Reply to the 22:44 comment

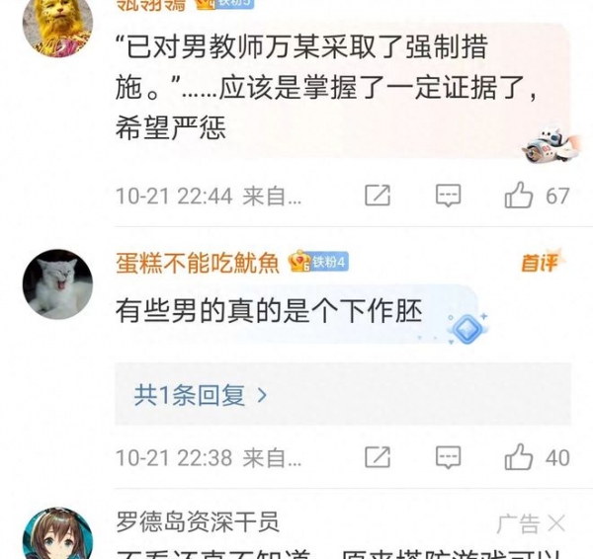pos(448,196)
